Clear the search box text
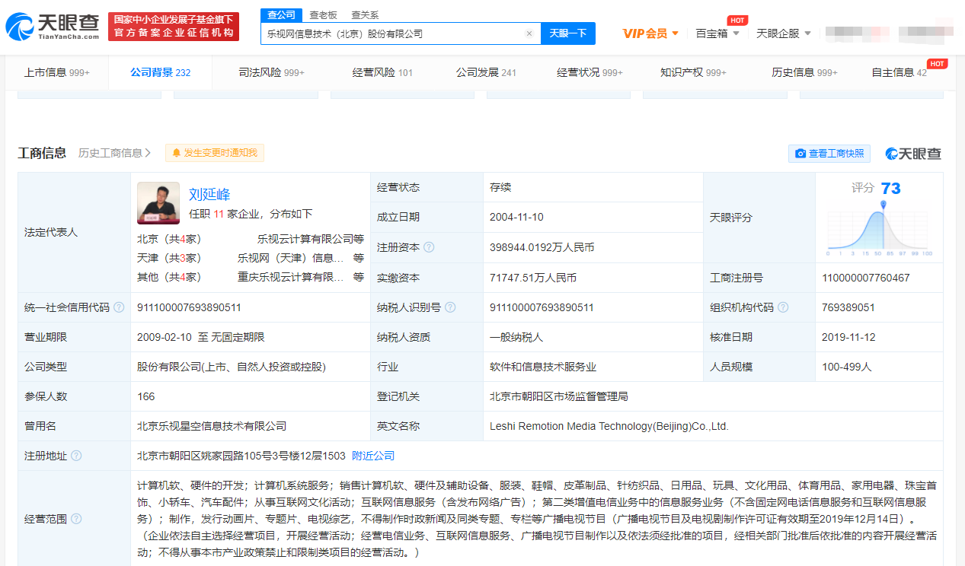This screenshot has width=965, height=566. (529, 33)
